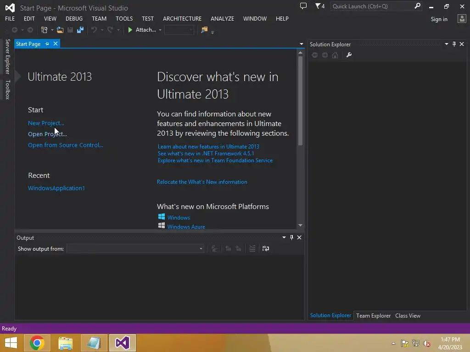
Task: Click the Windows Start button
Action: click(x=11, y=343)
